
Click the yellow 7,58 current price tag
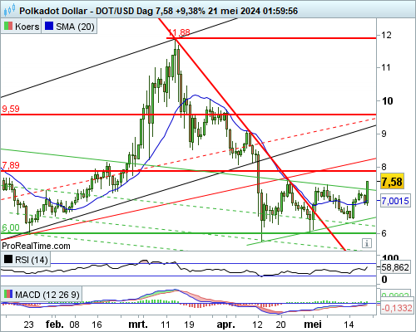click(x=392, y=182)
